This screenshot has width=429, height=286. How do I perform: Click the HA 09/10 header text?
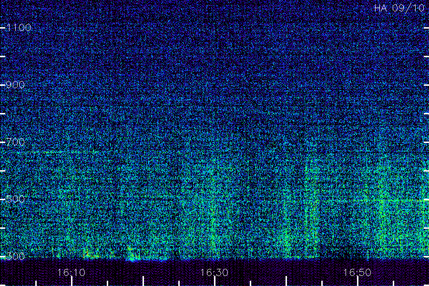[399, 8]
